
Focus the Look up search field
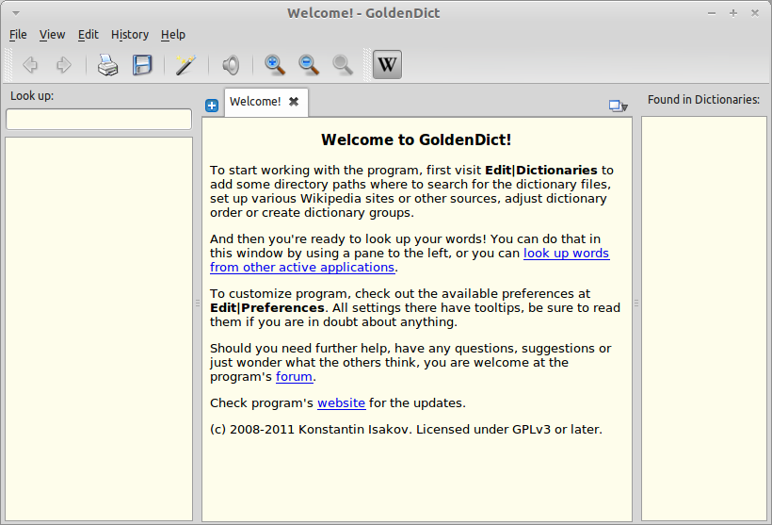[x=99, y=120]
